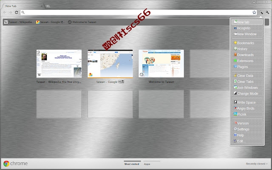
Task: Open Welcome to Taiwan site thumbnail
Action: [x=161, y=64]
